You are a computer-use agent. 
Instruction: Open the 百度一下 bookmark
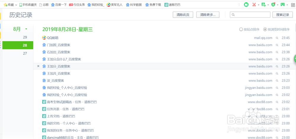point(59,5)
